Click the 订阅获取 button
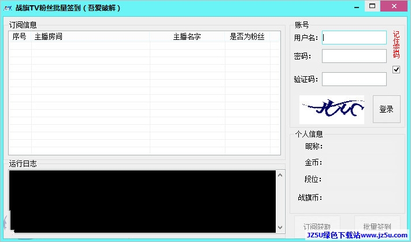Screen dimensions: 411x242 click(x=317, y=226)
